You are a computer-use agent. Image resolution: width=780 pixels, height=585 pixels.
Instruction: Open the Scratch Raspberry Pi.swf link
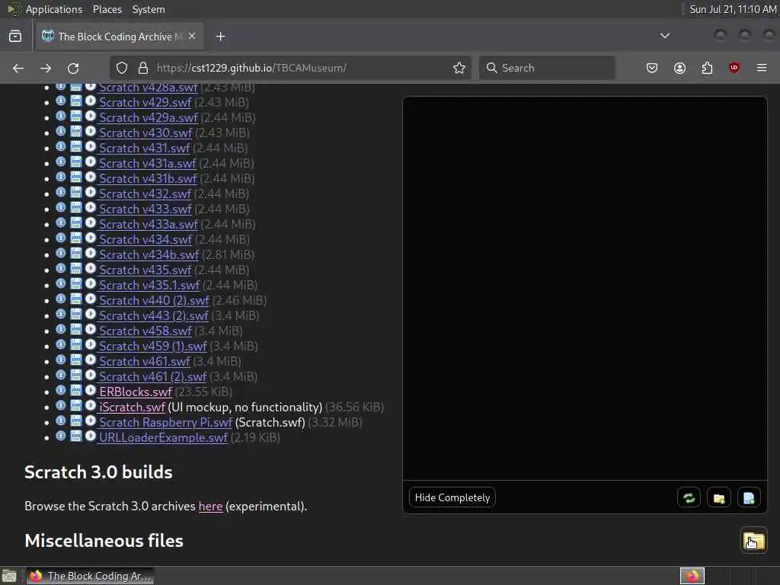[x=165, y=422]
